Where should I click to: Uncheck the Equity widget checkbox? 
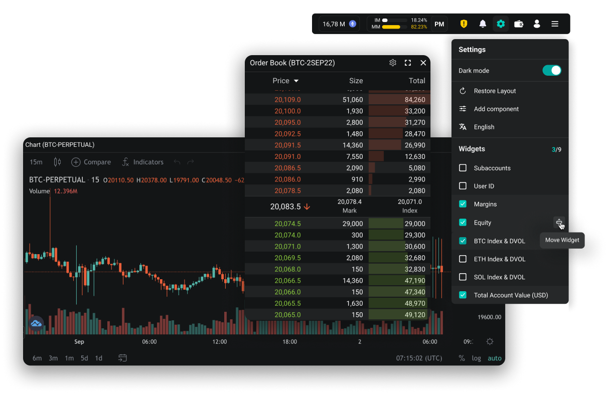click(463, 223)
